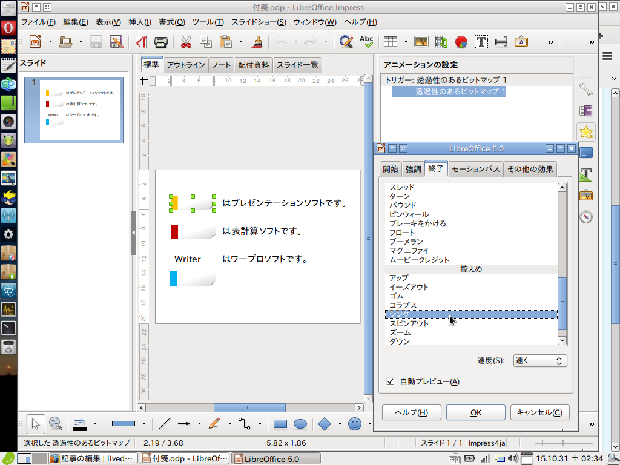Click the キャンセル button
The image size is (620, 465).
pos(539,412)
